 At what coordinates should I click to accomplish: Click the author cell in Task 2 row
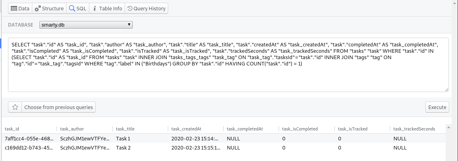point(85,148)
